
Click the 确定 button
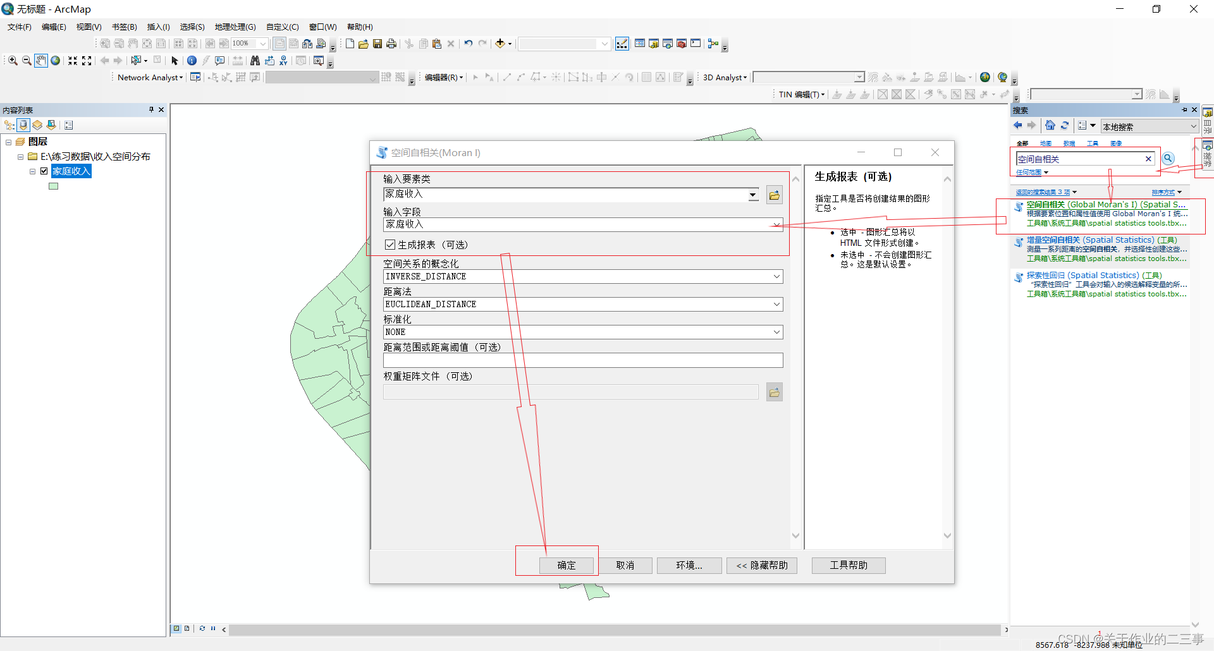[x=567, y=565]
